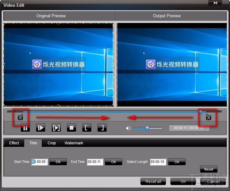This screenshot has width=230, height=191.
Task: Click the Start Time input field
Action: [x=40, y=162]
